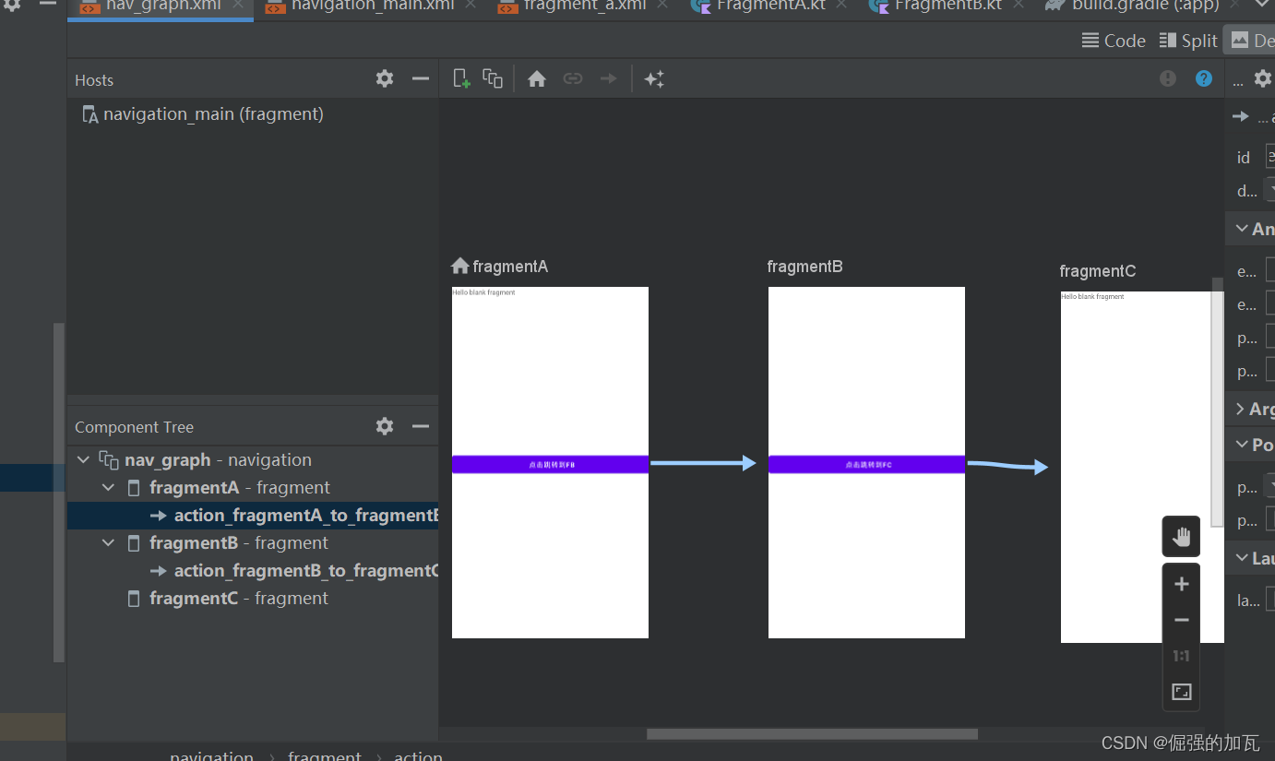Open the nav_graph.xml tab
The width and height of the screenshot is (1275, 761).
160,7
